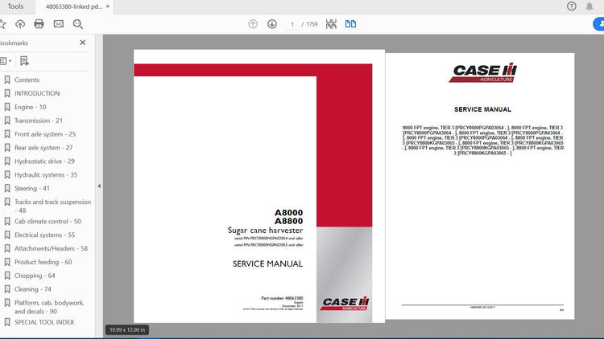Go to Chopping - 64 bookmark
Image resolution: width=604 pixels, height=339 pixels.
(x=35, y=276)
